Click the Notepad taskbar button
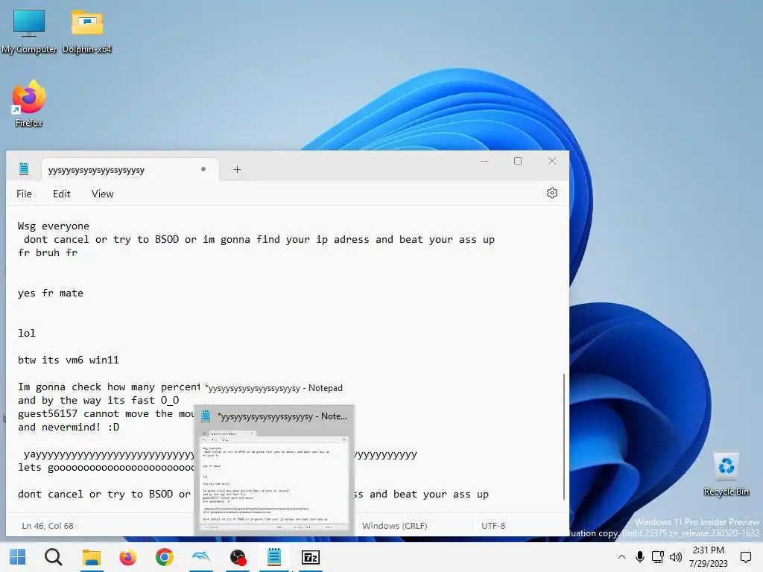The height and width of the screenshot is (572, 763). pos(274,557)
